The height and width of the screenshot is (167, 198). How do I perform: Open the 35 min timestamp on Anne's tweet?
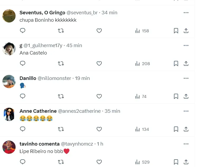[x=112, y=111]
